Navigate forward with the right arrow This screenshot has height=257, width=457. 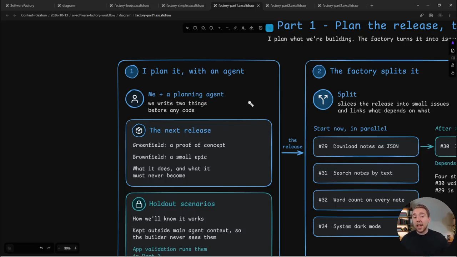click(x=14, y=15)
